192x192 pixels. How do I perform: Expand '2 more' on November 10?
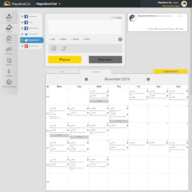119,121
